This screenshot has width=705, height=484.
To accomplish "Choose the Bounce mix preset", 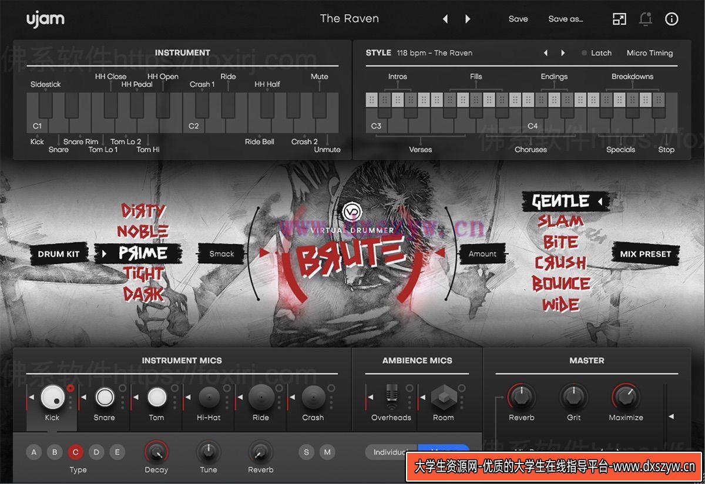I will coord(561,284).
